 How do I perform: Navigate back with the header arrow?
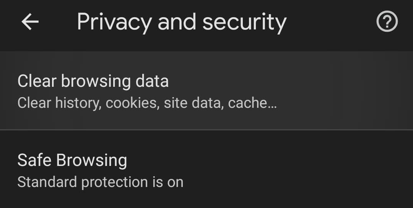click(30, 23)
